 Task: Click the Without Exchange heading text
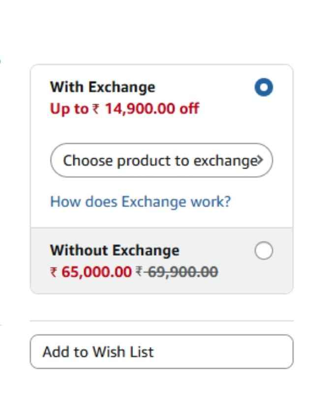tap(115, 250)
